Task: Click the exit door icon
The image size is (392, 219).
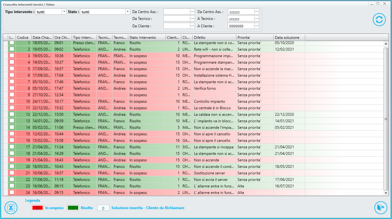Action: pyautogui.click(x=380, y=208)
